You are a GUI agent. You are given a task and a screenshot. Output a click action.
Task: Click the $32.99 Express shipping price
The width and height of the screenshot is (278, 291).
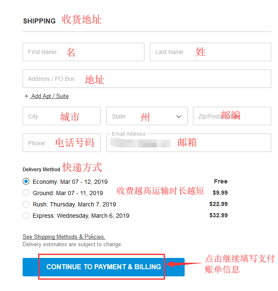218,215
